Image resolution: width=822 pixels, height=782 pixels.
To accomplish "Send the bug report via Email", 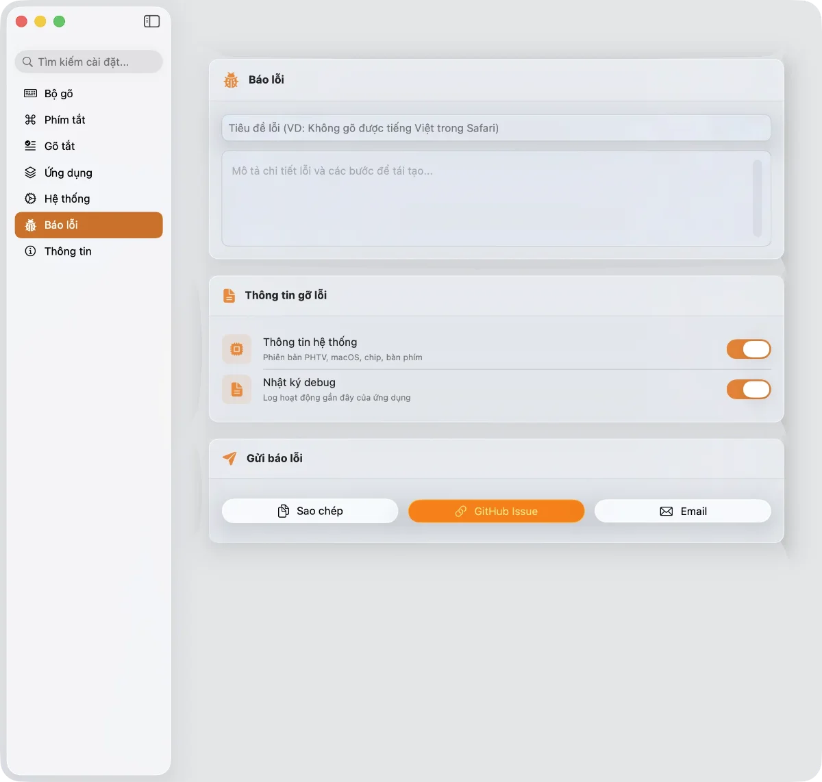I will [682, 511].
